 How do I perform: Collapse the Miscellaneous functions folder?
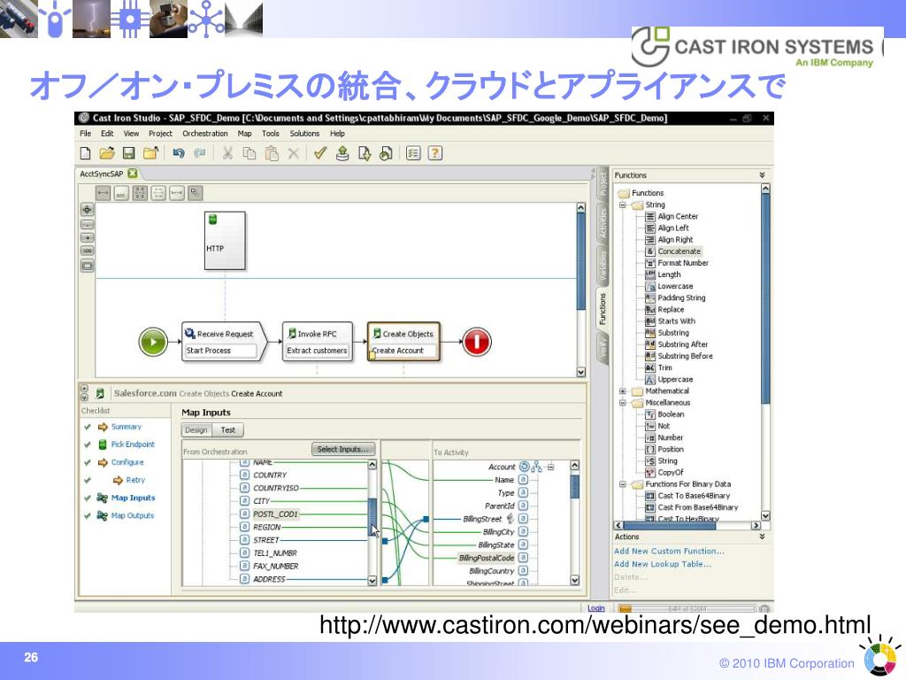[x=623, y=403]
